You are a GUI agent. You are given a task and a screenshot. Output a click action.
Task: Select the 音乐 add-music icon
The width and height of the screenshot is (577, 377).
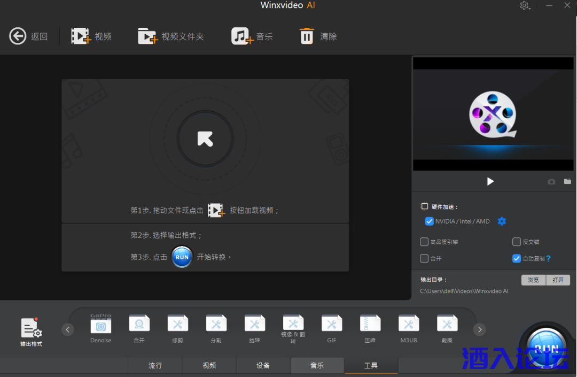(x=252, y=36)
